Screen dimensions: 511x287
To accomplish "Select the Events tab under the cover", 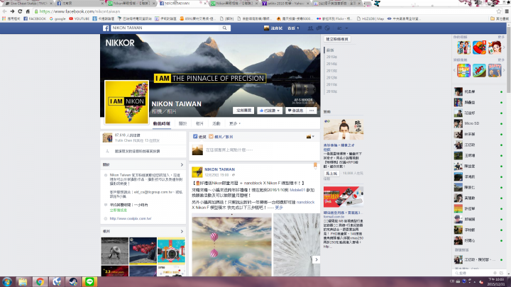I will point(216,123).
